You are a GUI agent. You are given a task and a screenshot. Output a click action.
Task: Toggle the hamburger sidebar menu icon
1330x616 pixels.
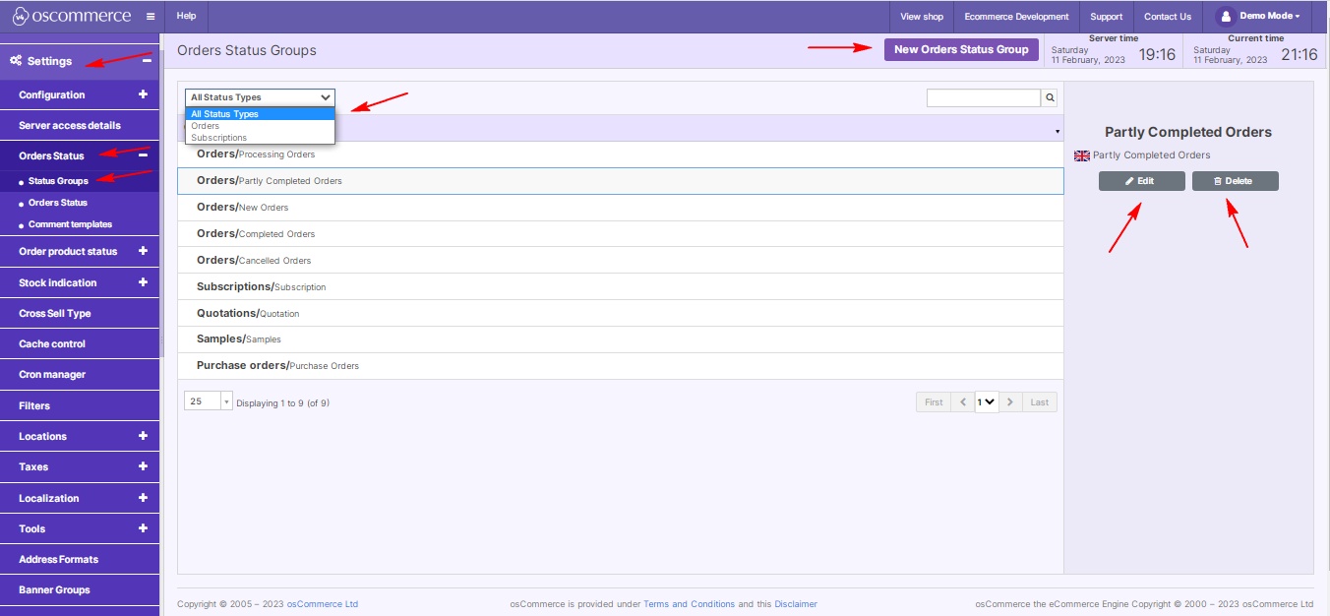pyautogui.click(x=150, y=17)
